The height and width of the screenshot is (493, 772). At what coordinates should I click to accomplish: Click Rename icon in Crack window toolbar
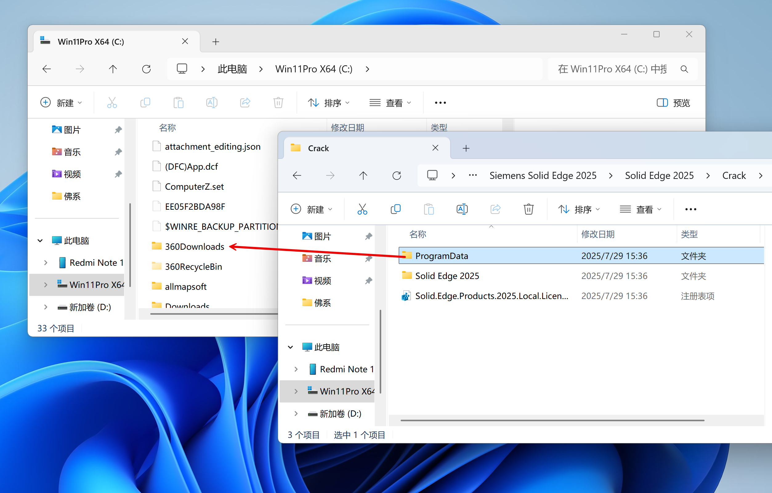coord(462,209)
